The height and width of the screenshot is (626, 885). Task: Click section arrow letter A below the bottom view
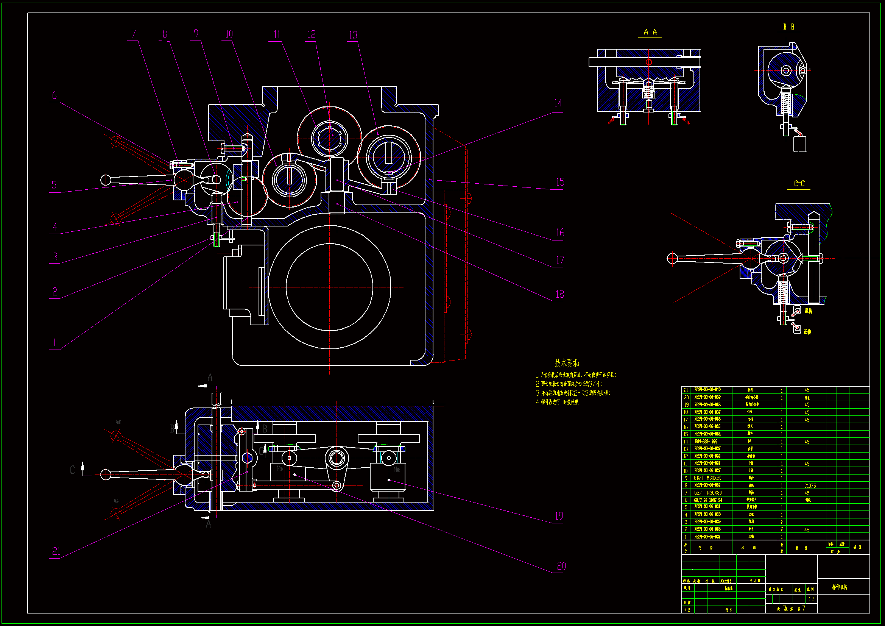(x=209, y=525)
